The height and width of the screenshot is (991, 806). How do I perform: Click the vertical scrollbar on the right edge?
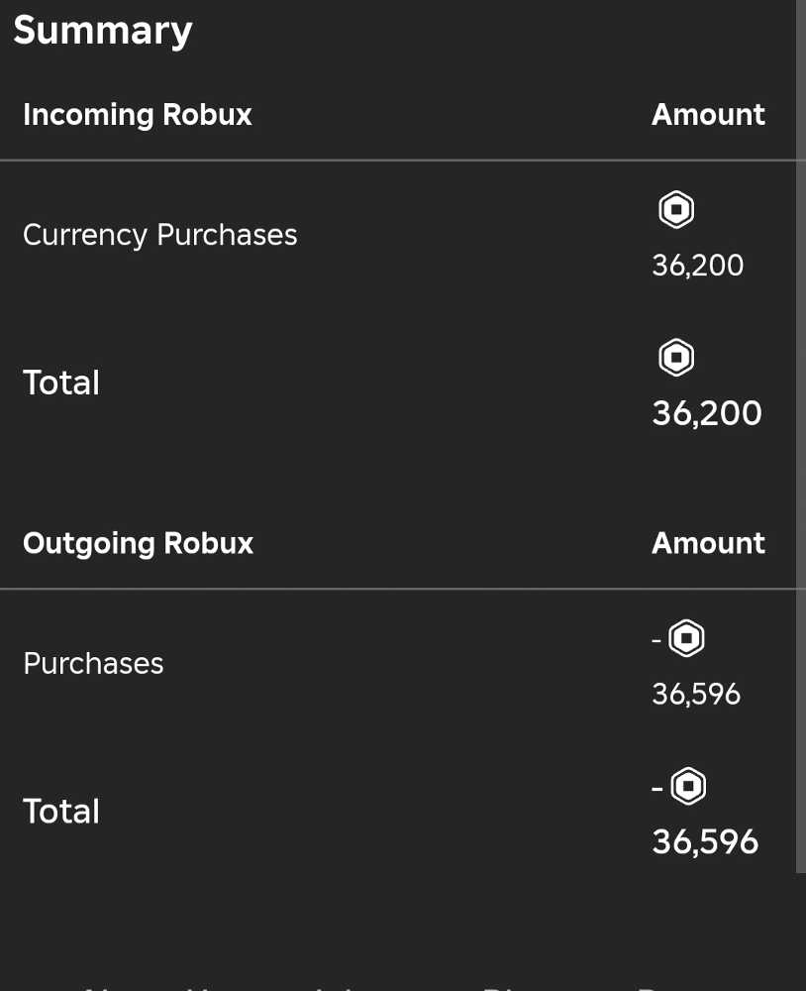(x=800, y=436)
